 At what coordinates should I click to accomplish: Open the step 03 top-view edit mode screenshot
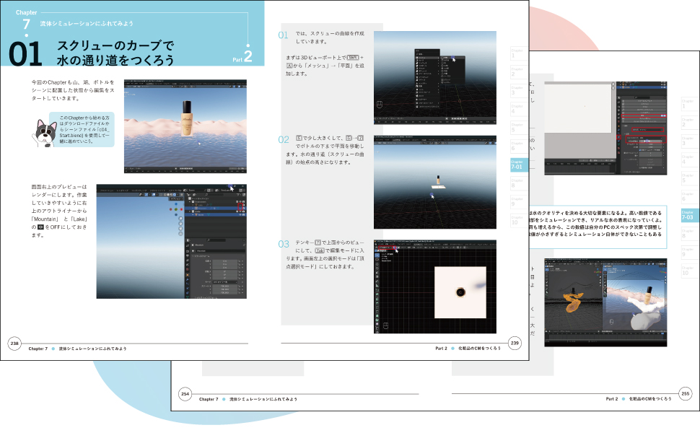coord(435,287)
